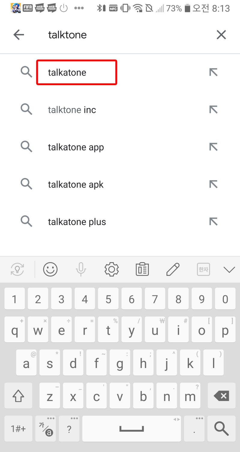This screenshot has width=240, height=452.
Task: Open the keyboard settings gear icon
Action: click(x=111, y=269)
